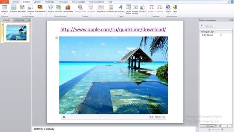Viewport: 234px width, 132px height.
Task: Mute the video volume
Action: pos(163,117)
